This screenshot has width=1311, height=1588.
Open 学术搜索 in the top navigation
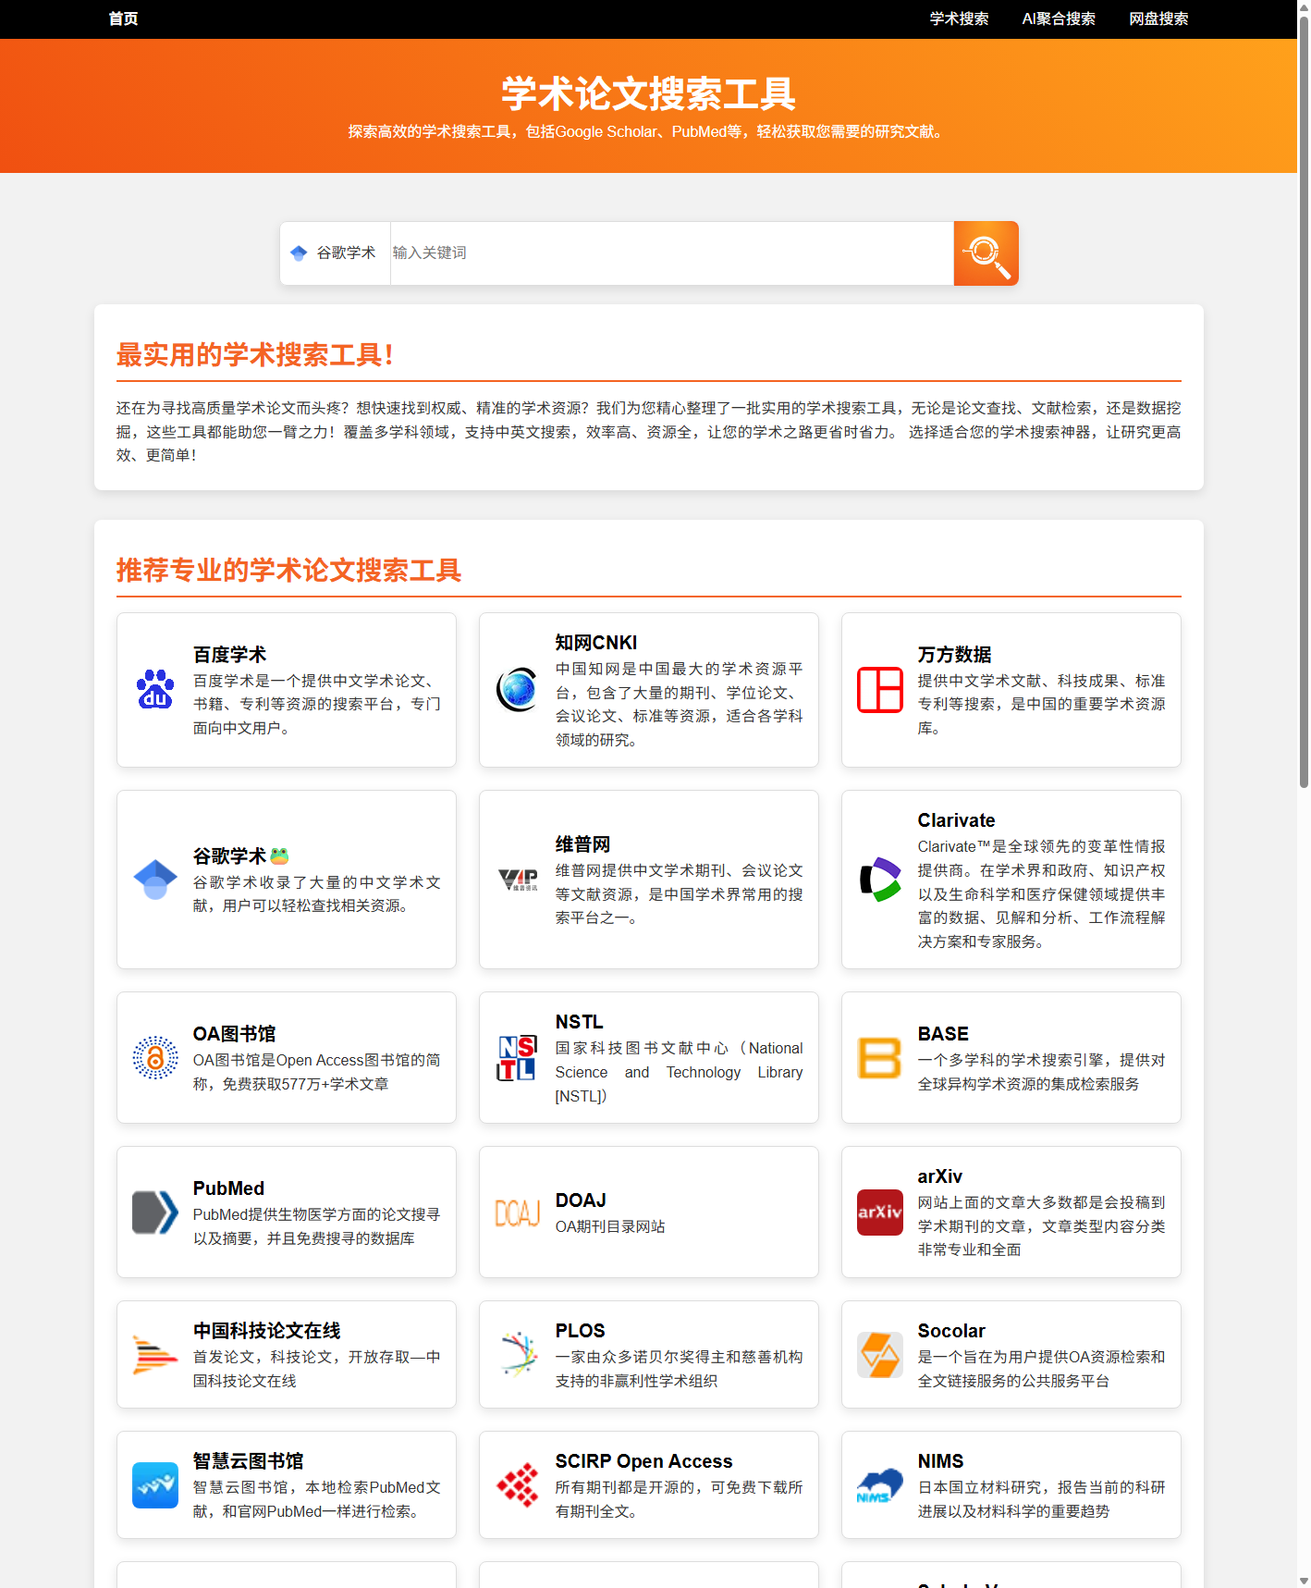(x=960, y=18)
